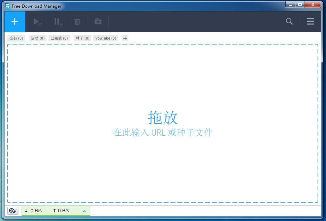The width and height of the screenshot is (326, 221).
Task: Close the Free Download Manager window
Action: point(313,5)
